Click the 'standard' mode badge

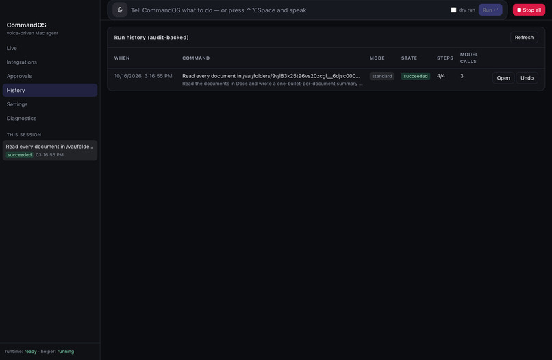(381, 76)
